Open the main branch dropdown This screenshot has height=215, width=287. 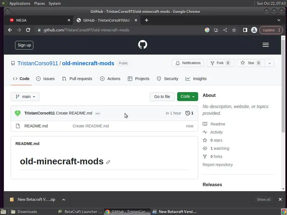pyautogui.click(x=25, y=97)
